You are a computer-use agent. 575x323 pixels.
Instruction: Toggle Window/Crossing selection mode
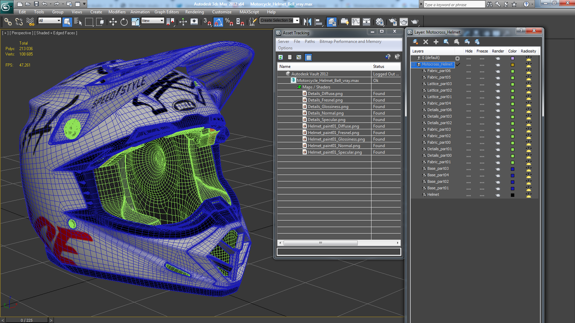pos(100,22)
